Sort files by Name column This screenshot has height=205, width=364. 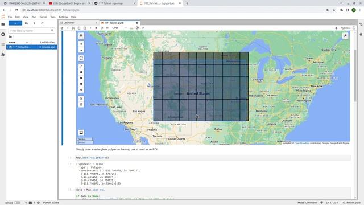pos(18,42)
